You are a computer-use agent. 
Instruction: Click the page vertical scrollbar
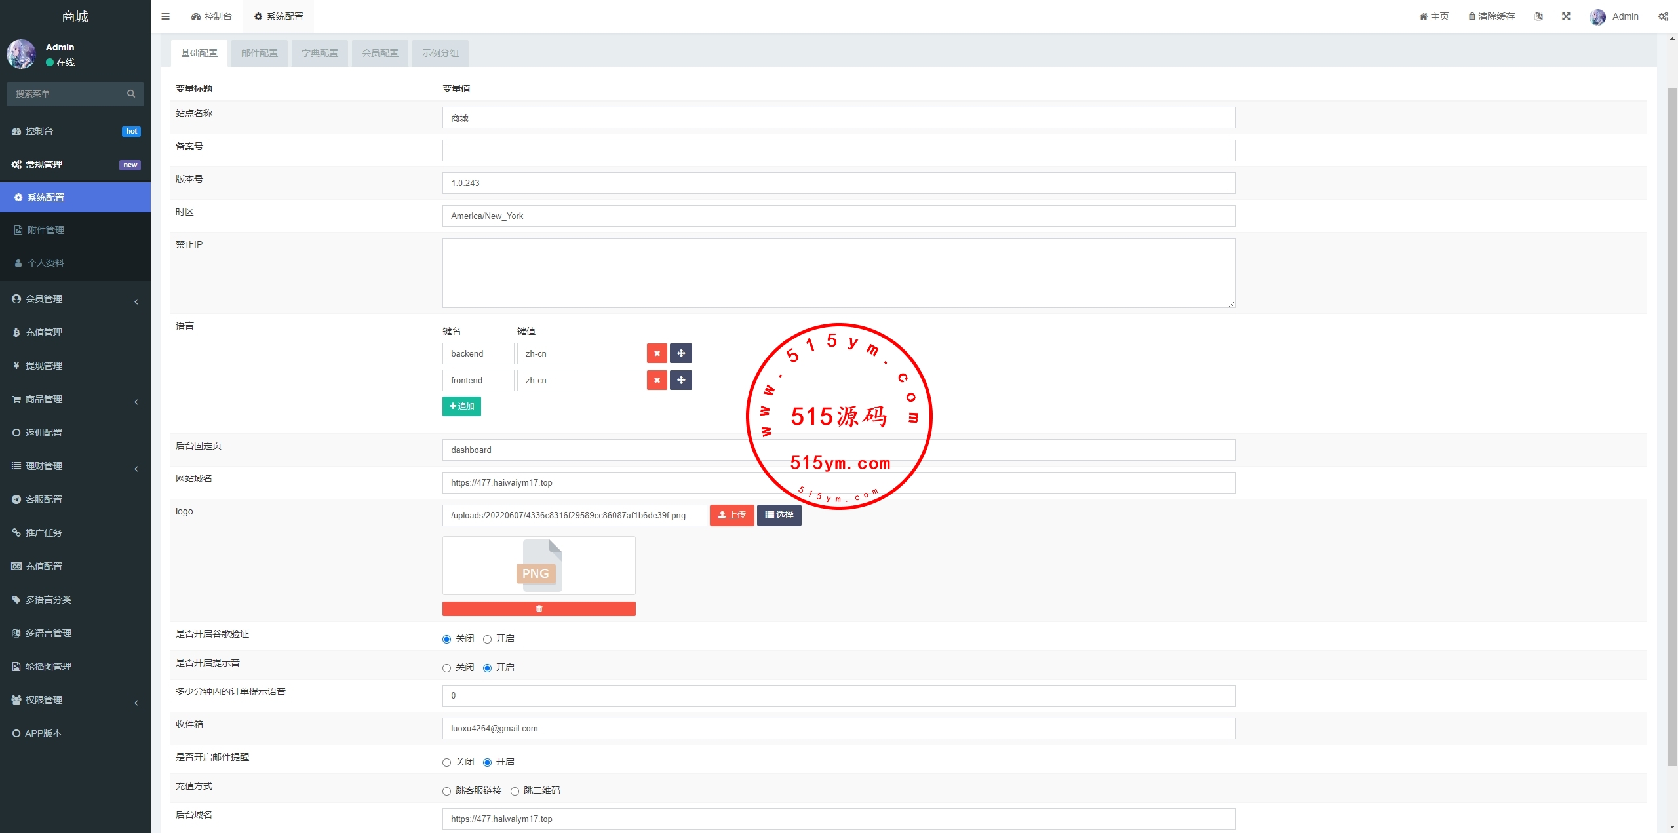[1672, 426]
